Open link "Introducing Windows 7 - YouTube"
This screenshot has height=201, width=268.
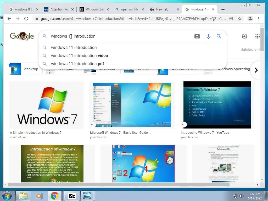point(205,133)
